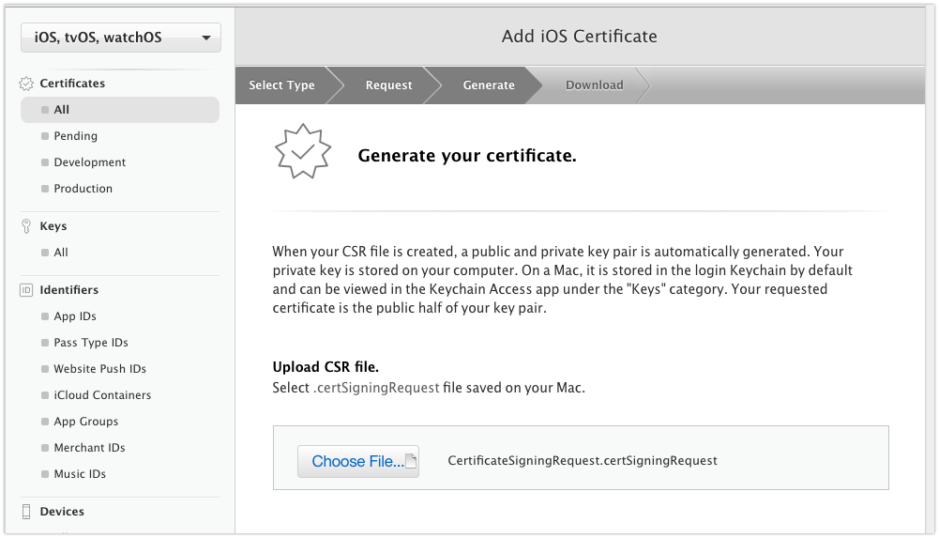939x538 pixels.
Task: Open Development certificates list
Action: point(90,162)
